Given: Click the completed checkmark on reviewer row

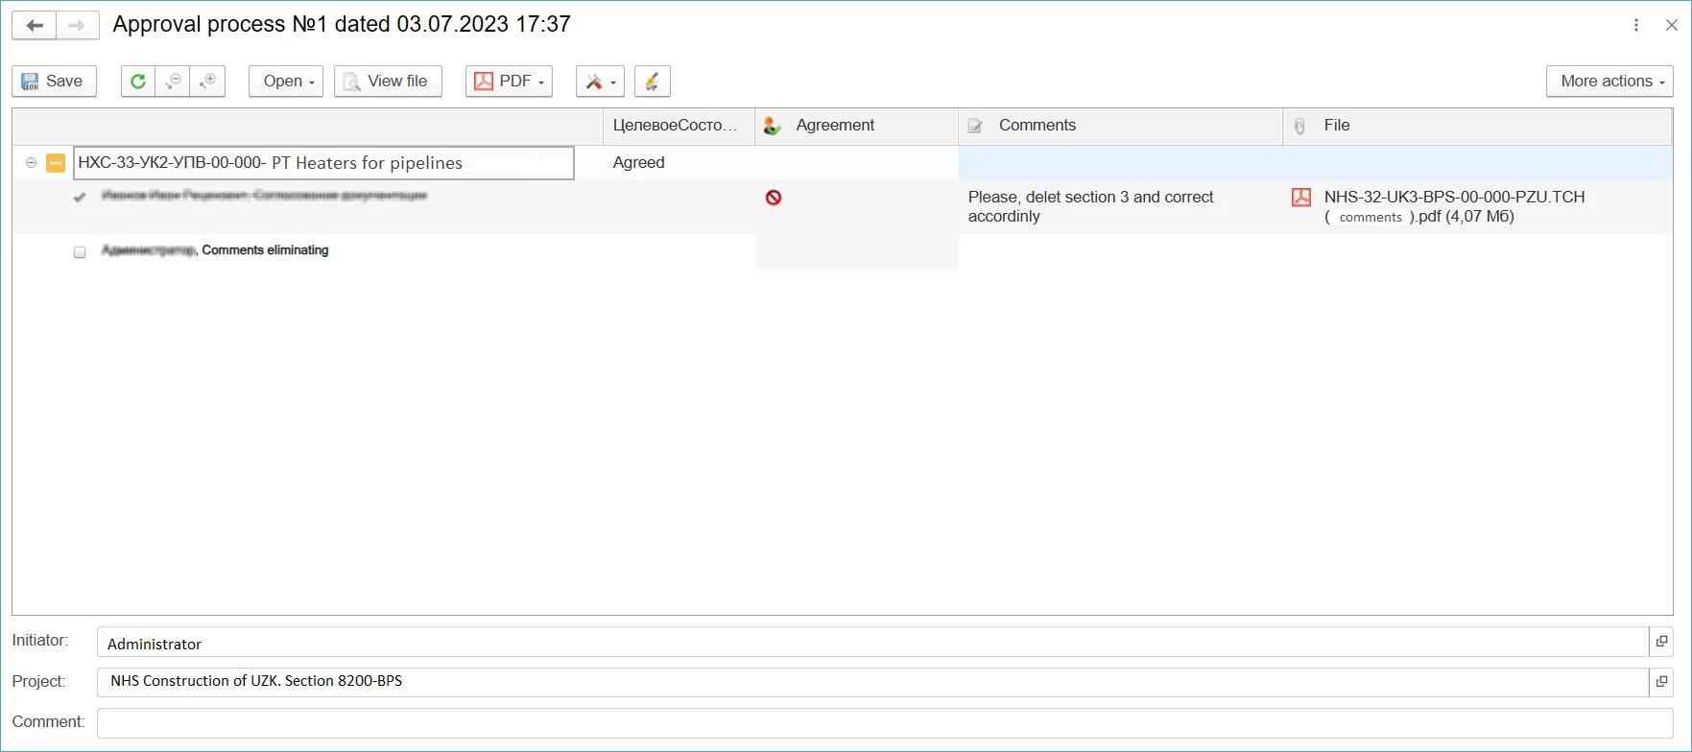Looking at the screenshot, I should pyautogui.click(x=80, y=198).
